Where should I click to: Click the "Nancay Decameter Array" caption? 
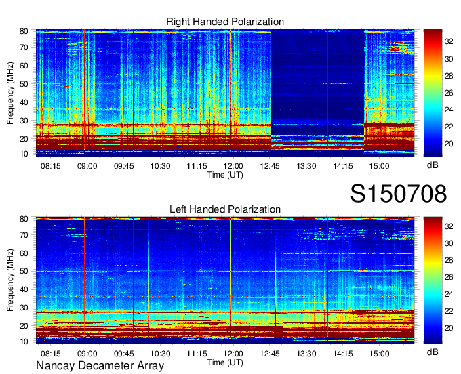tap(100, 365)
